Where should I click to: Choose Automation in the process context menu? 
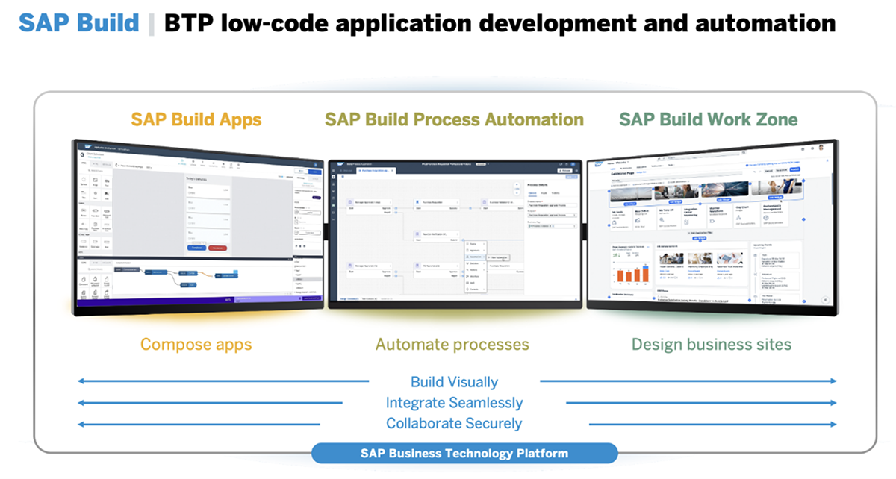tap(476, 257)
